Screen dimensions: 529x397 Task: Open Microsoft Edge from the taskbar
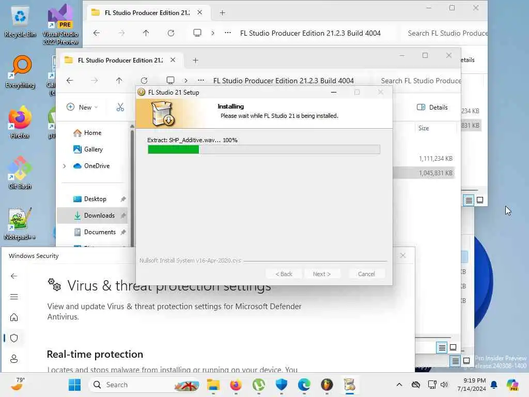coord(304,385)
